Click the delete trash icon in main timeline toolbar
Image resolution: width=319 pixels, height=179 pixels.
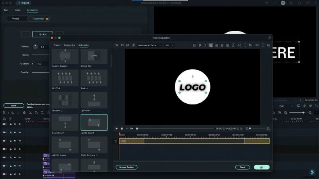[24, 113]
